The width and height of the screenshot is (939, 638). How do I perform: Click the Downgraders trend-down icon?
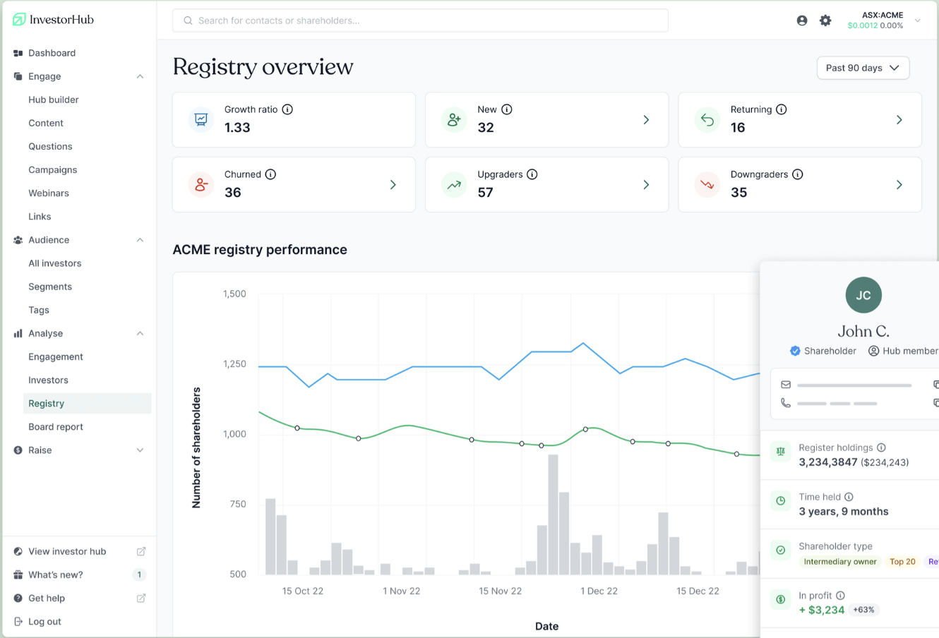coord(707,184)
